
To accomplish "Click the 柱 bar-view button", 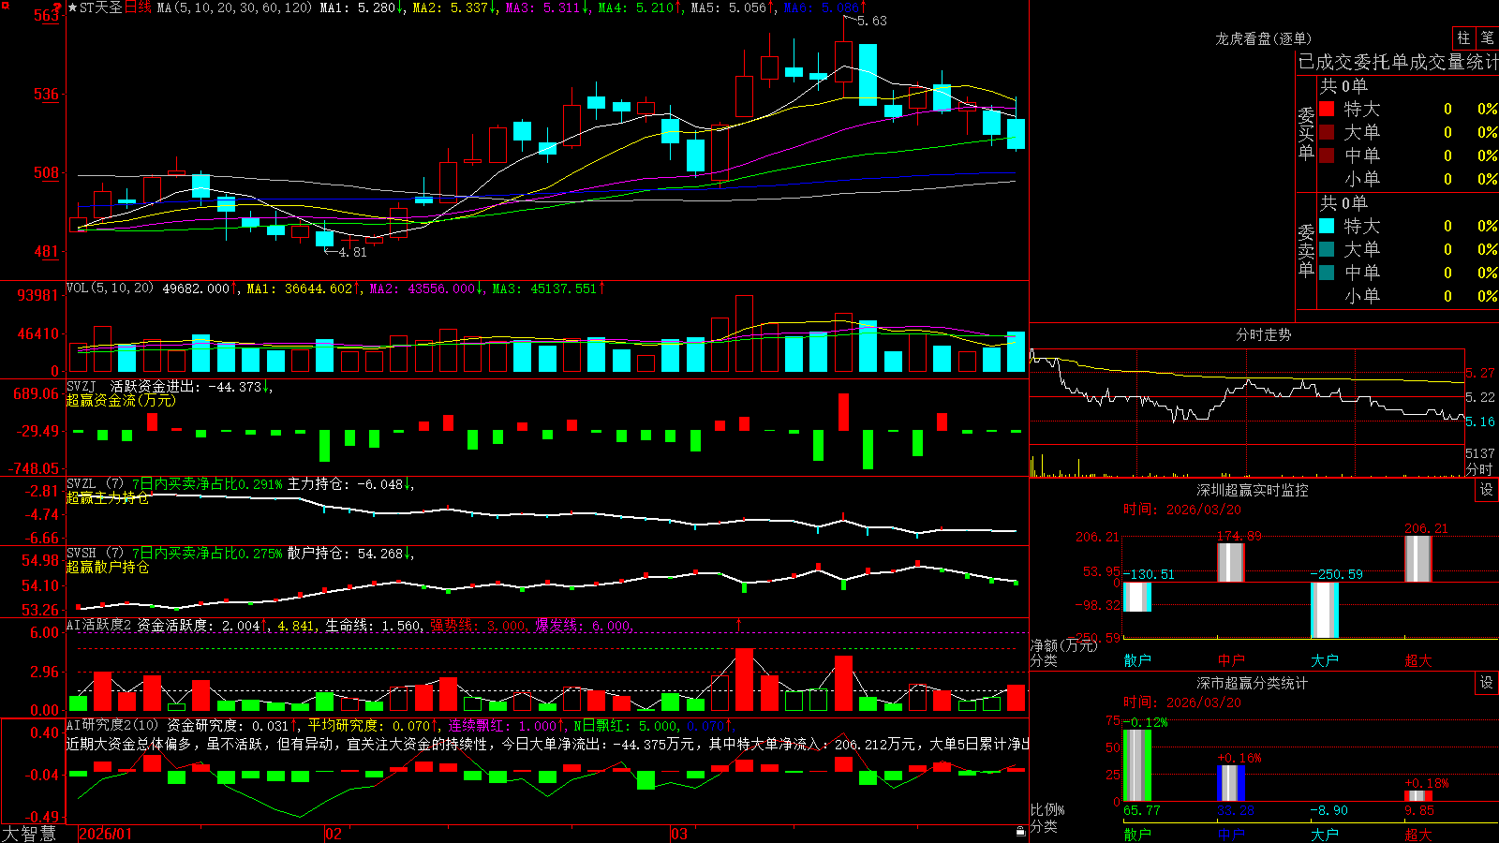I will tap(1463, 37).
